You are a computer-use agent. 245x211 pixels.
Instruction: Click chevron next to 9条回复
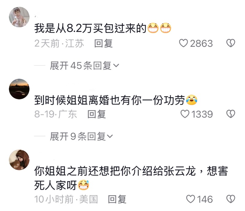pos(110,136)
